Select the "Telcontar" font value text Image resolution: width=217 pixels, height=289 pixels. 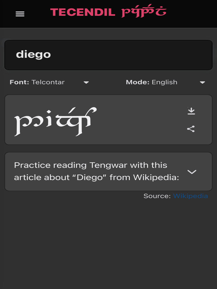(x=48, y=82)
